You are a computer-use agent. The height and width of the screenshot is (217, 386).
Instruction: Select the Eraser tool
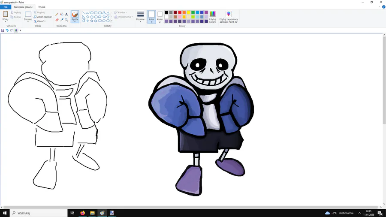(57, 20)
